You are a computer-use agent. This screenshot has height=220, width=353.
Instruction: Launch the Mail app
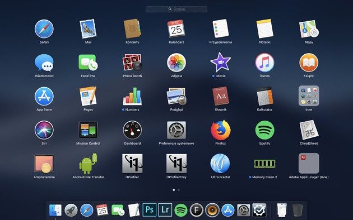pyautogui.click(x=88, y=29)
